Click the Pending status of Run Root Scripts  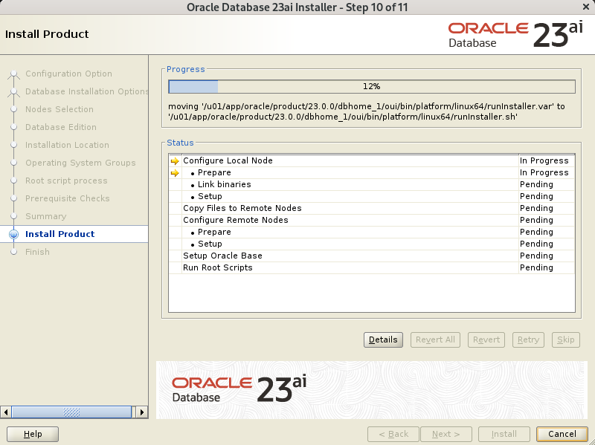(x=536, y=267)
